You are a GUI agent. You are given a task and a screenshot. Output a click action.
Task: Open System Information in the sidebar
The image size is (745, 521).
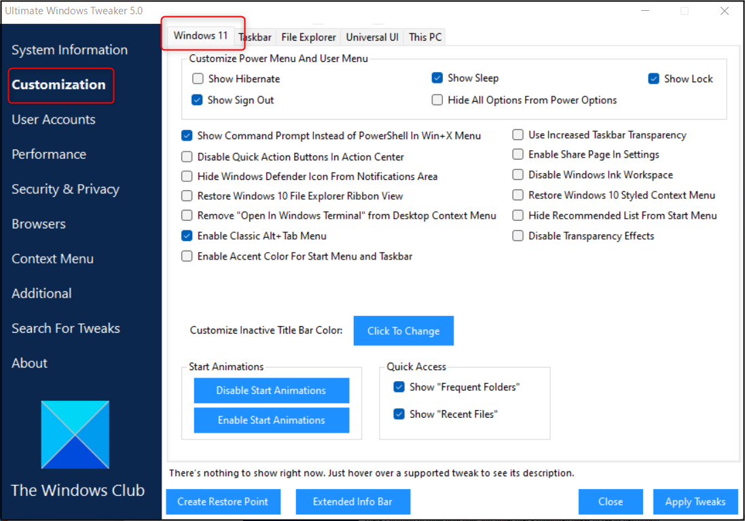click(69, 50)
